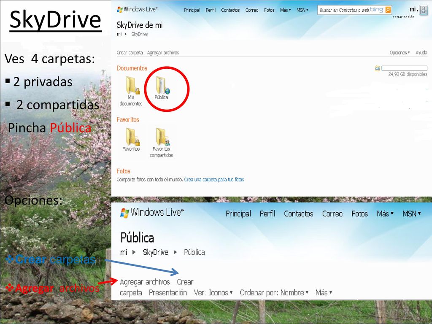Viewport: 432px width, 324px height.
Task: Go to Principal in the Pública window
Action: 238,213
